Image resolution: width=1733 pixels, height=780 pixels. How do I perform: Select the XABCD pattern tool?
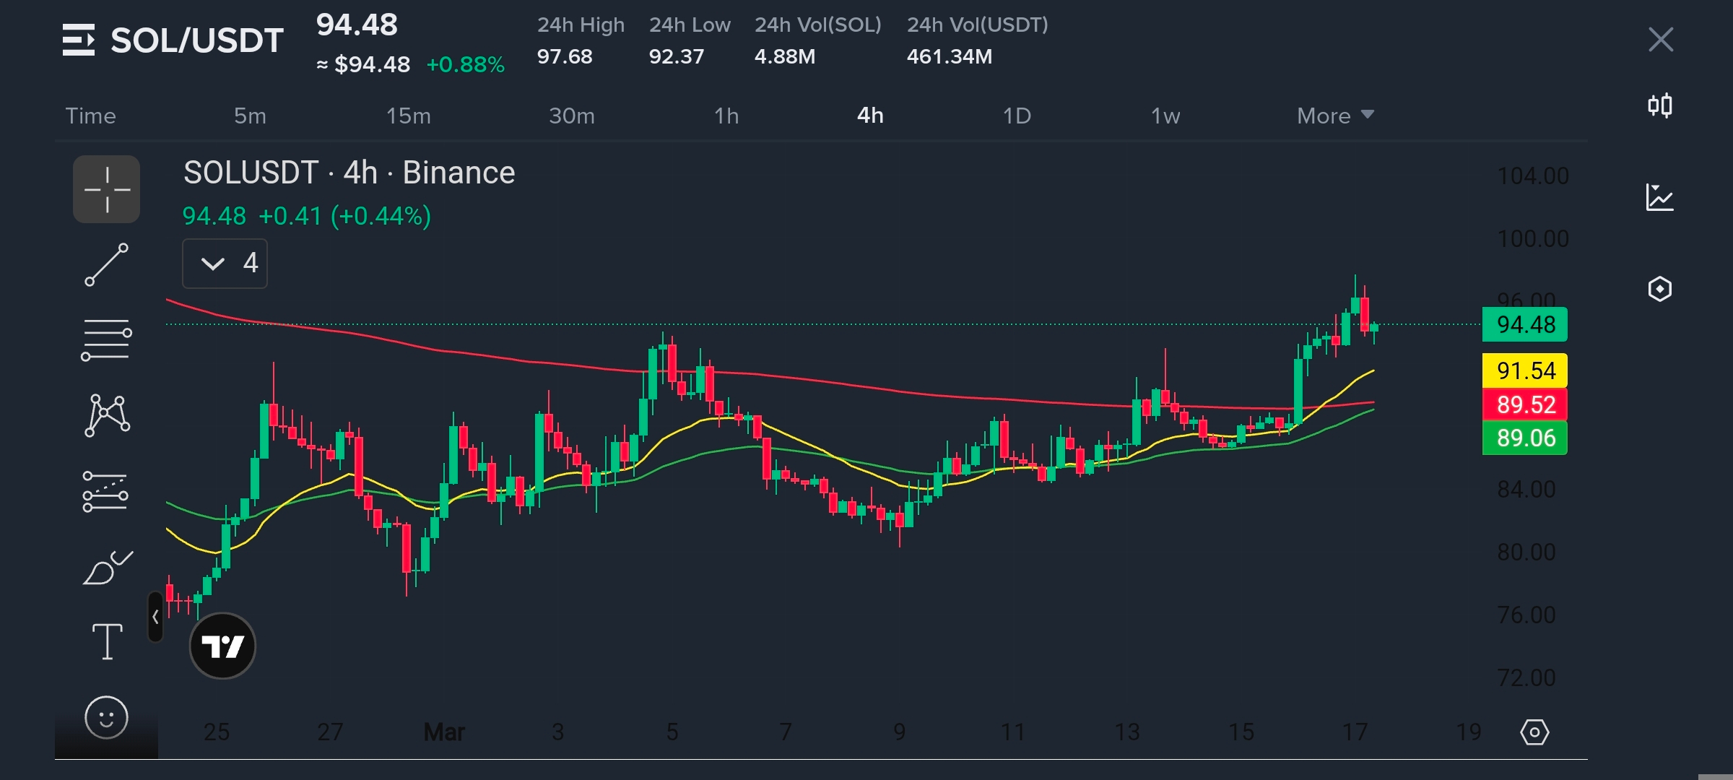[107, 416]
